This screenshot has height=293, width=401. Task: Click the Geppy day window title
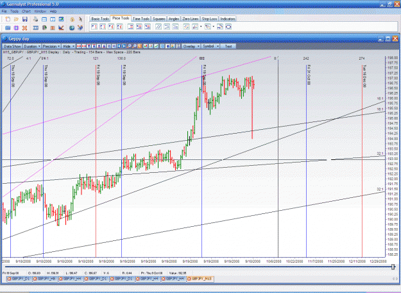click(x=19, y=39)
